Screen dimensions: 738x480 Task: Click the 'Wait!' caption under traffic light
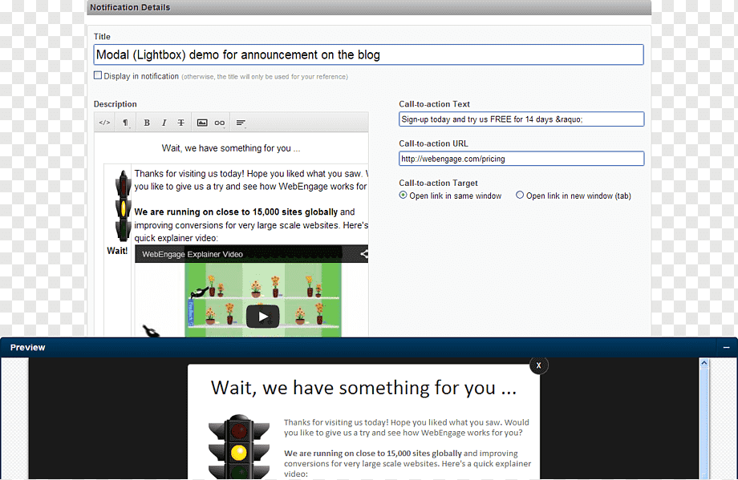117,251
